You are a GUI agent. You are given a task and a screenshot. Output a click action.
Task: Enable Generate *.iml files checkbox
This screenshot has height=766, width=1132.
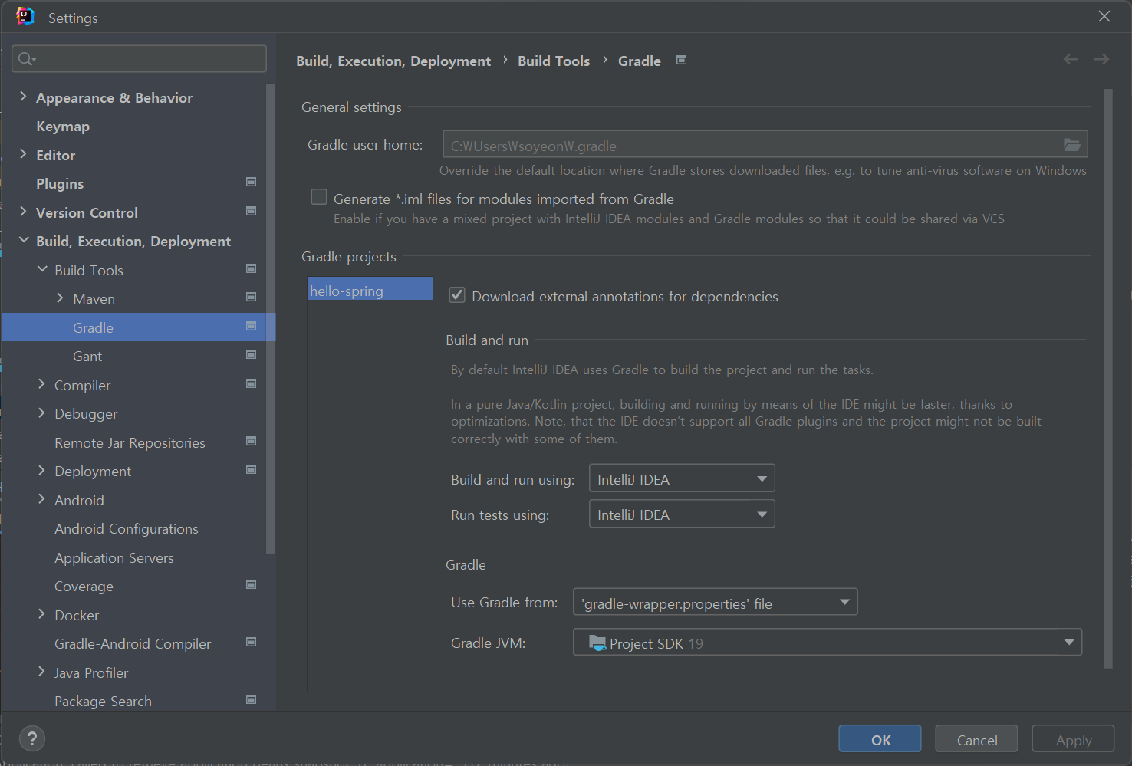(x=319, y=197)
